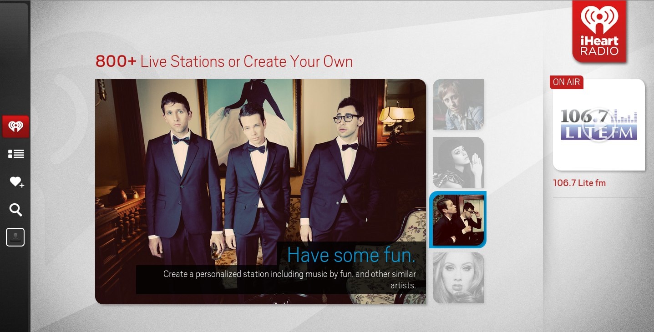Open the 106.7 Lite fm station link
The height and width of the screenshot is (332, 654).
coord(579,183)
